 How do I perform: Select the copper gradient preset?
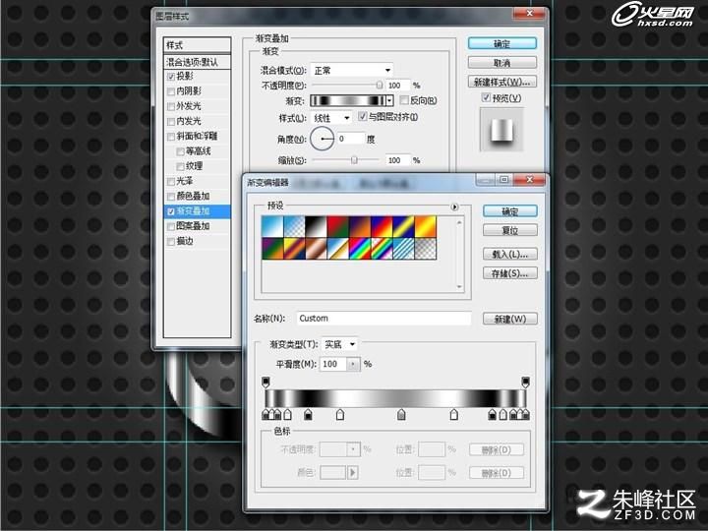(x=316, y=249)
